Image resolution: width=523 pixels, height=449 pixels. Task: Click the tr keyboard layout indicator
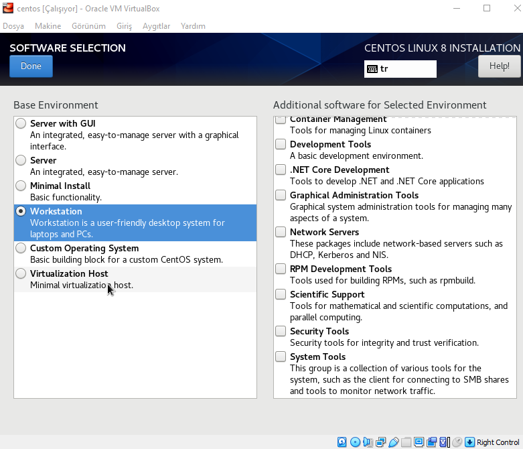(x=400, y=69)
